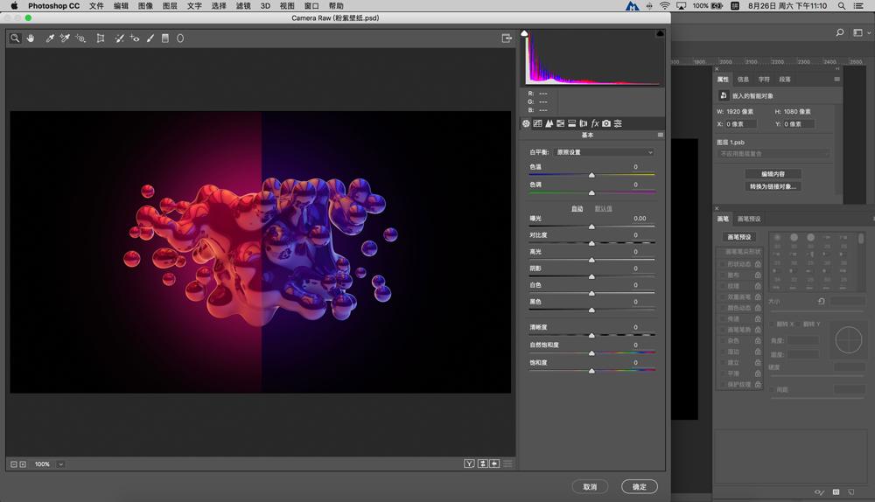Viewport: 875px width, 502px height.
Task: Select the Red Eye Removal tool
Action: (x=135, y=38)
